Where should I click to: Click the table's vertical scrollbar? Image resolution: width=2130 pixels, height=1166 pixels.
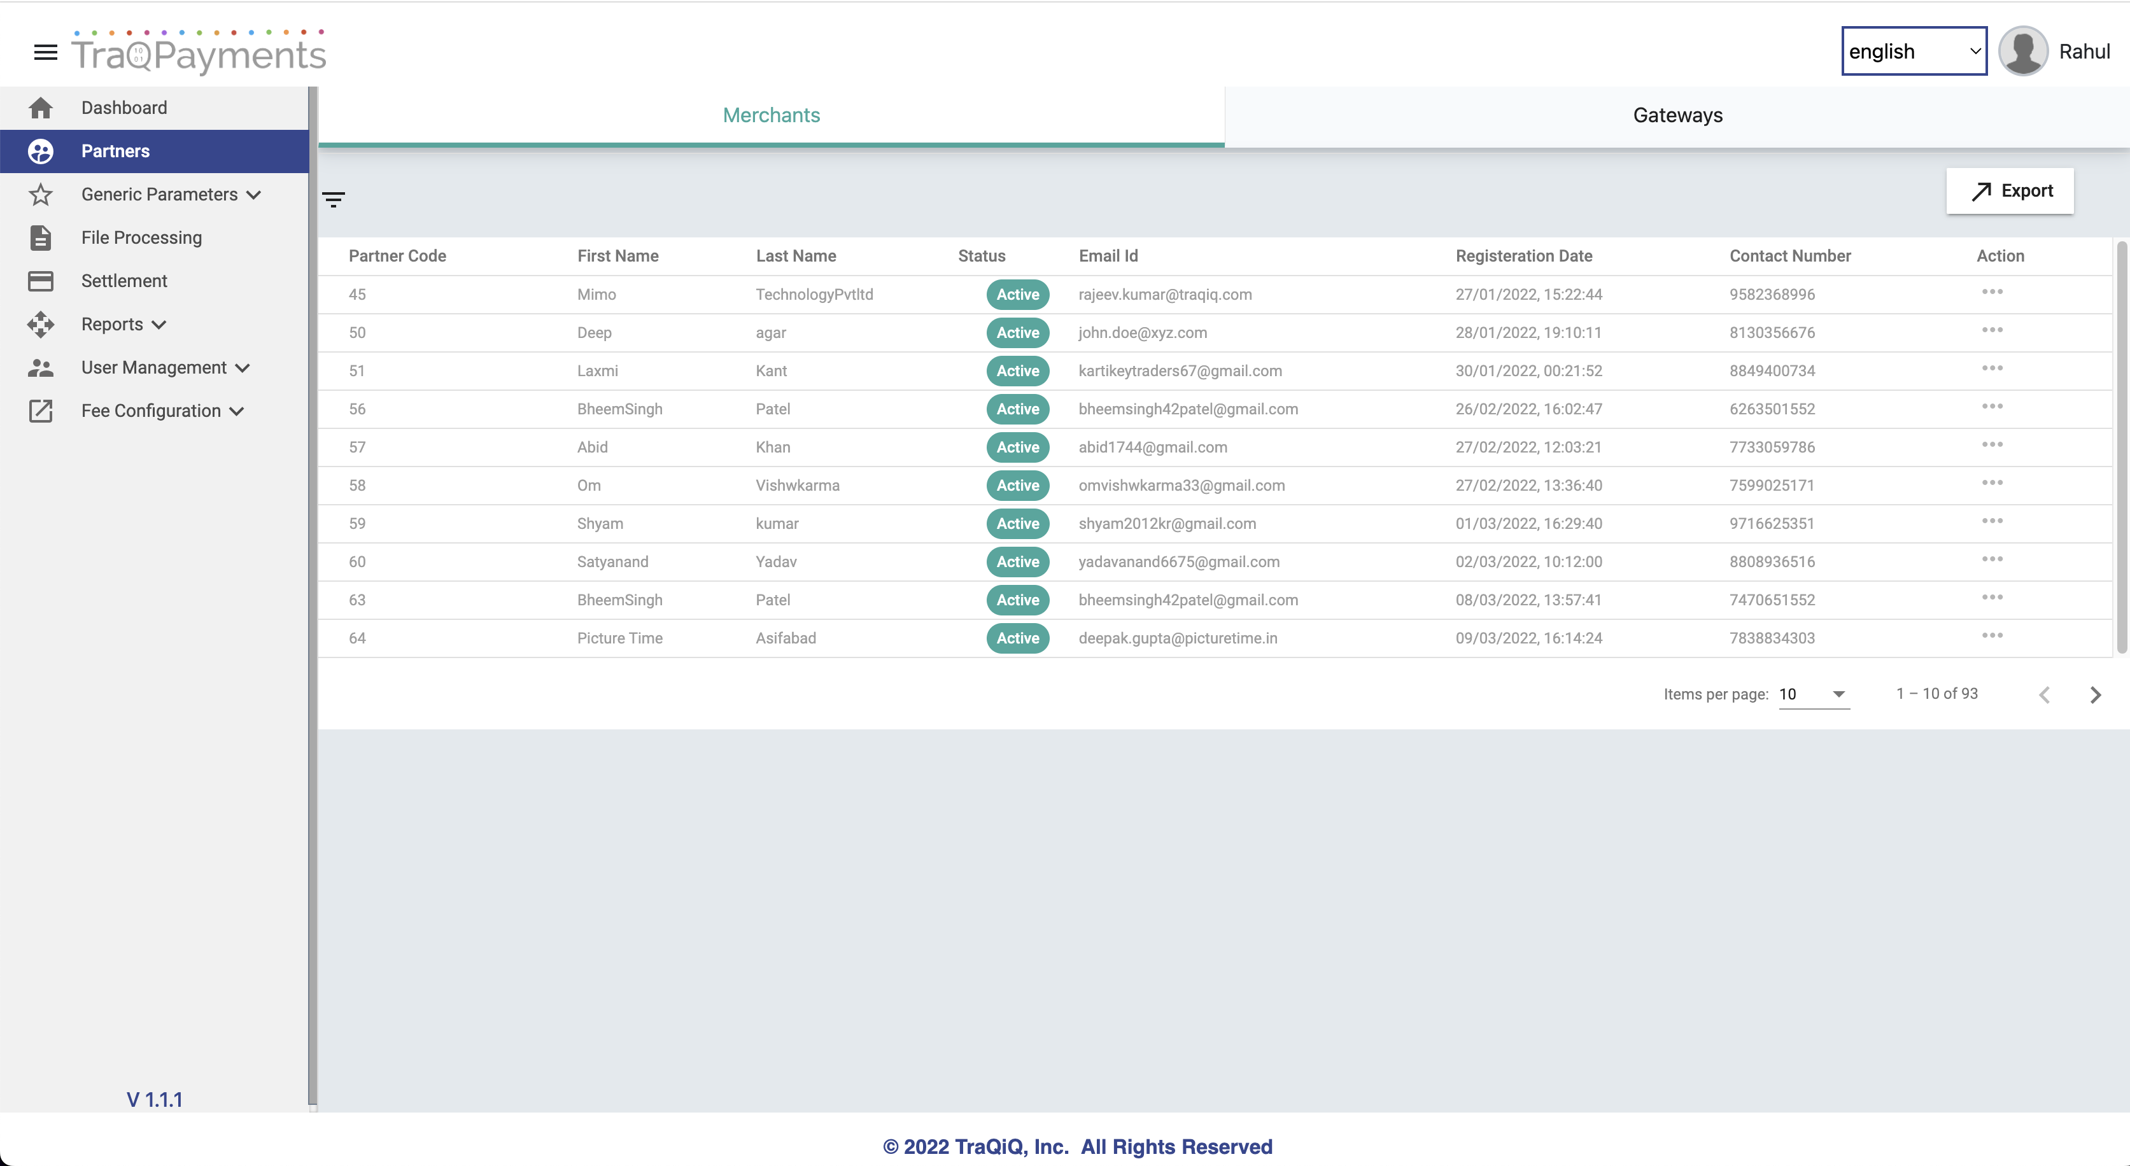(2121, 447)
